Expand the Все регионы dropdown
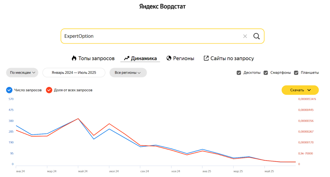 (x=128, y=73)
